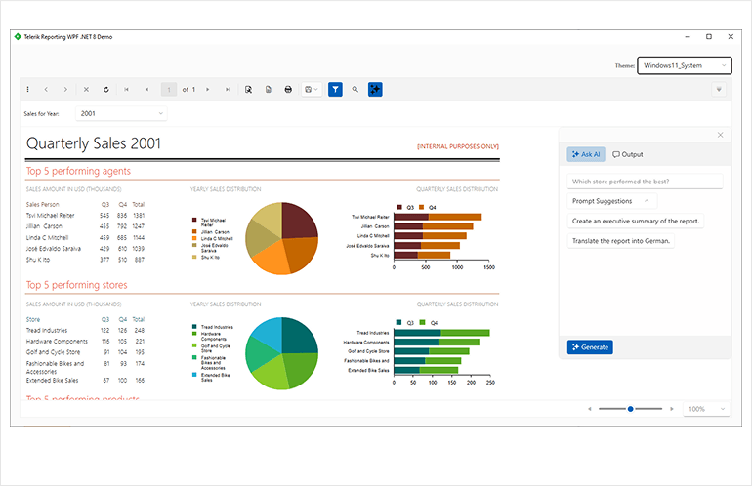752x486 pixels.
Task: Go to the last page
Action: pyautogui.click(x=228, y=89)
